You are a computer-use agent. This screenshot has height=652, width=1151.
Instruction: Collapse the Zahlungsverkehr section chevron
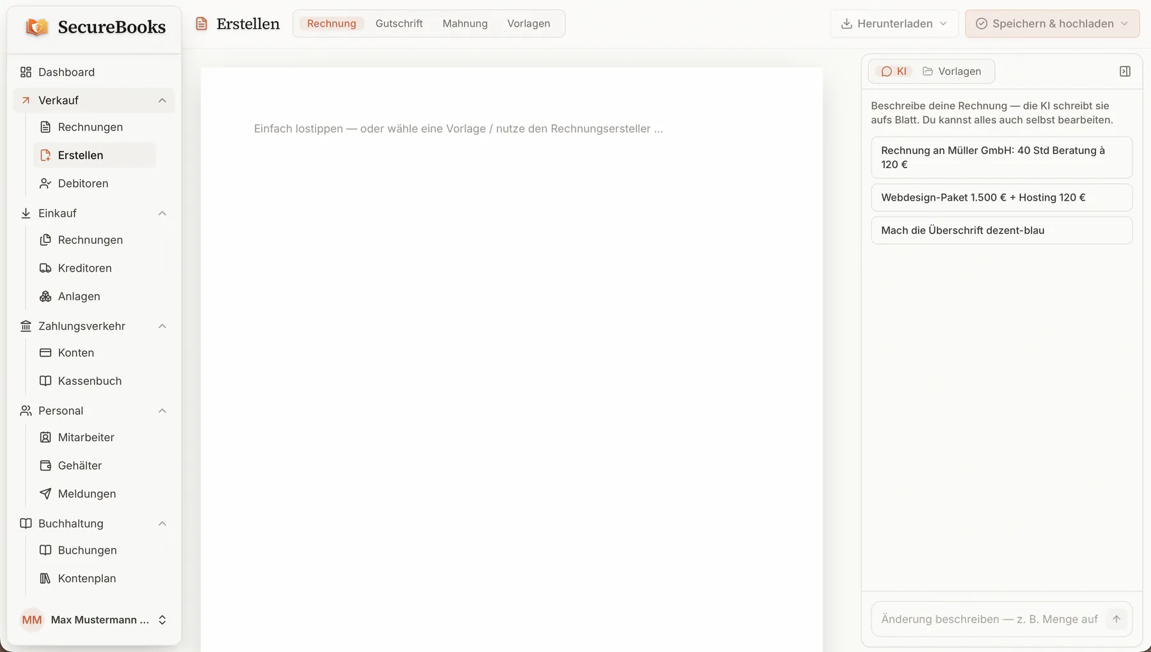pyautogui.click(x=162, y=326)
